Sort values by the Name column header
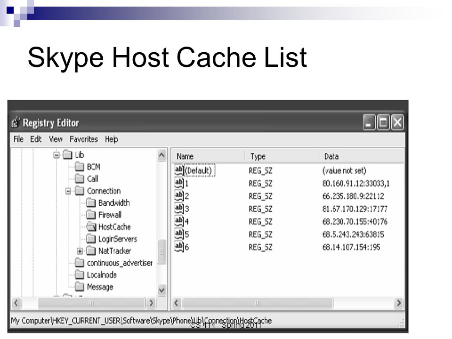 point(209,156)
